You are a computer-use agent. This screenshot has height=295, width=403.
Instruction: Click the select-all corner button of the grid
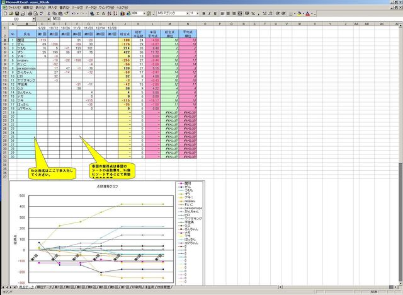pyautogui.click(x=3, y=24)
